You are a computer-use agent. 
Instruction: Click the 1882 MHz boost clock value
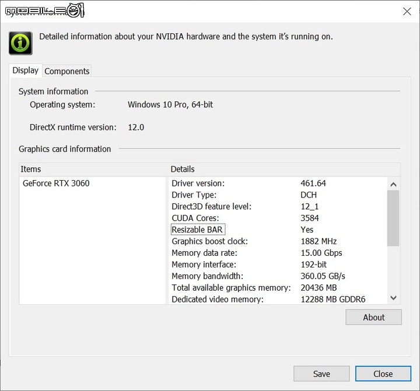point(318,241)
